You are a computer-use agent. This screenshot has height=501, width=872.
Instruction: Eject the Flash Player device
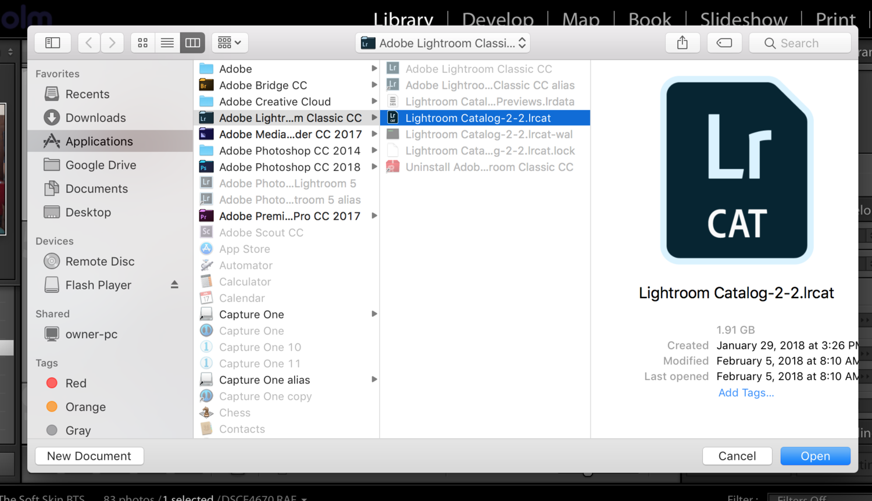tap(174, 285)
